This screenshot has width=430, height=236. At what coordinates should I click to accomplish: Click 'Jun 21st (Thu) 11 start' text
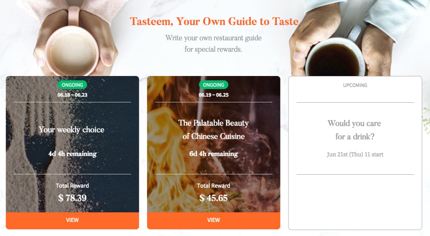point(355,155)
